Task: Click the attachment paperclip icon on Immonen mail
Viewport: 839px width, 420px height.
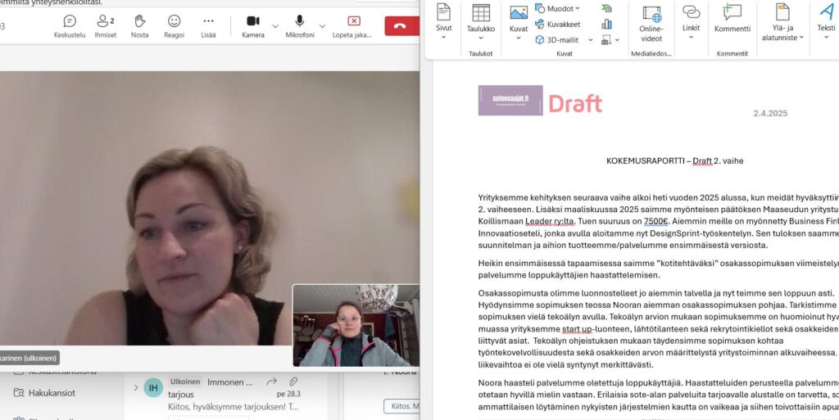Action: pos(293,382)
